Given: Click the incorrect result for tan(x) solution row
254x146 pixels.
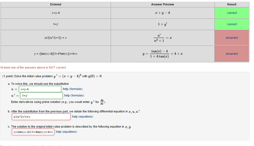Looking at the screenshot, I should click(x=232, y=54).
